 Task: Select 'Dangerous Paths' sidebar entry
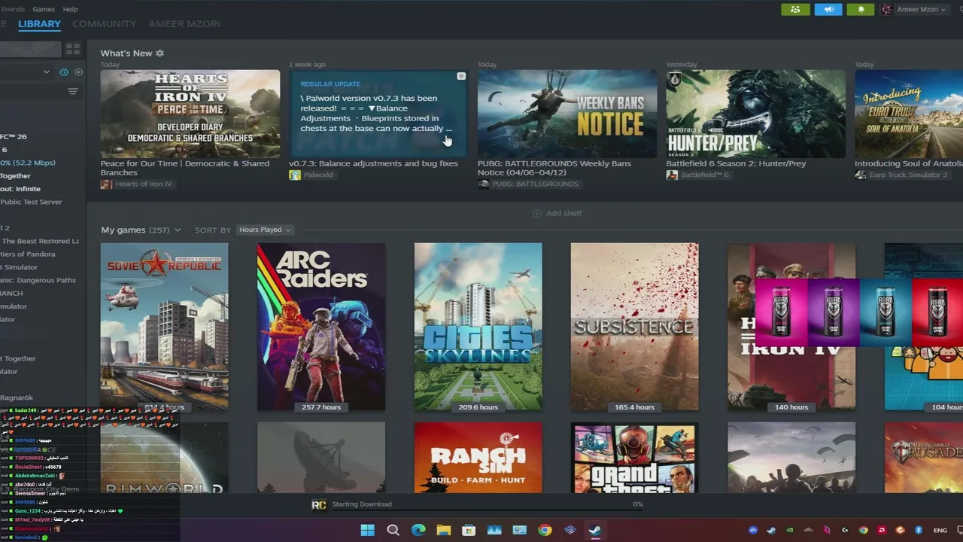[x=38, y=280]
